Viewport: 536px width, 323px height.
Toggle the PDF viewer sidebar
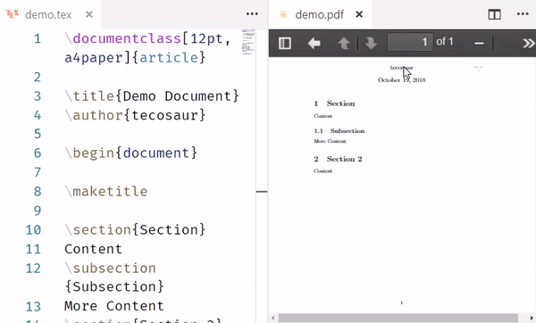tap(285, 44)
